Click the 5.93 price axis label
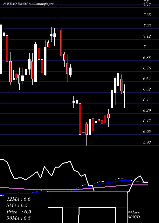159x223 pixels. click(x=147, y=142)
